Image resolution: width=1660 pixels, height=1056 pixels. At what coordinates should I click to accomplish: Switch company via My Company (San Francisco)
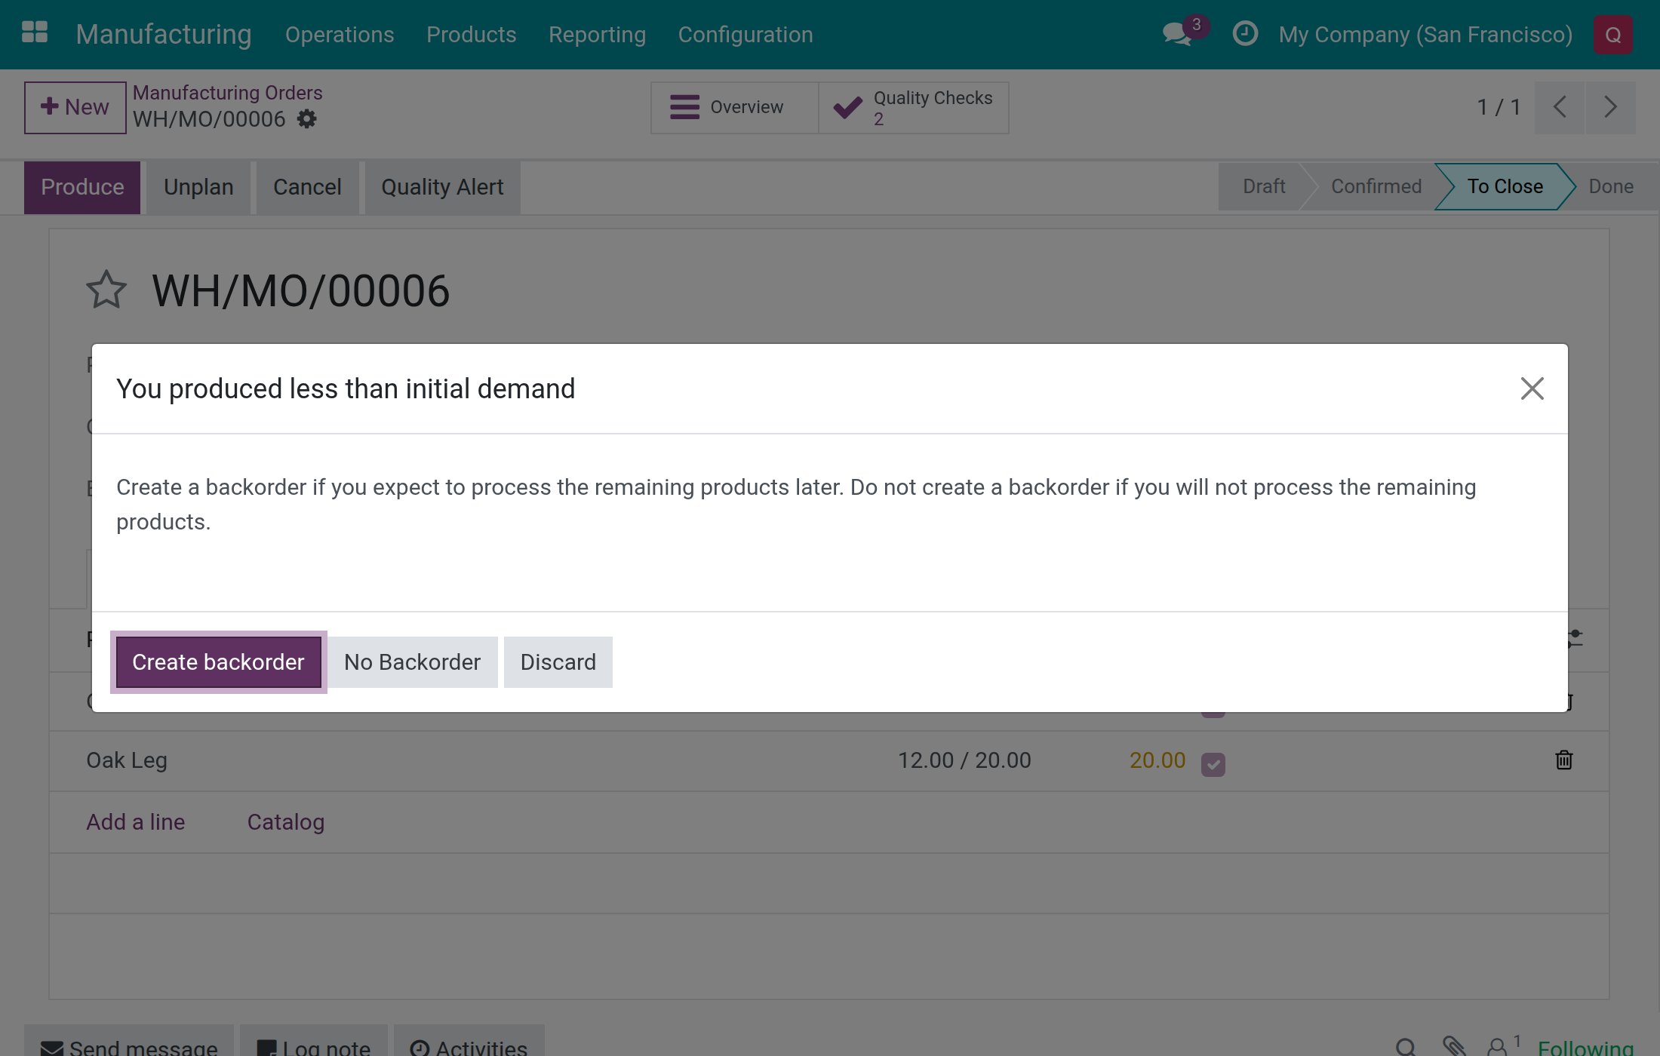[x=1425, y=35]
